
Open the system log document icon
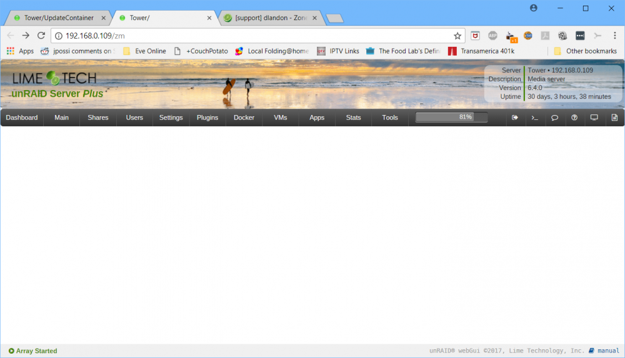click(x=614, y=117)
